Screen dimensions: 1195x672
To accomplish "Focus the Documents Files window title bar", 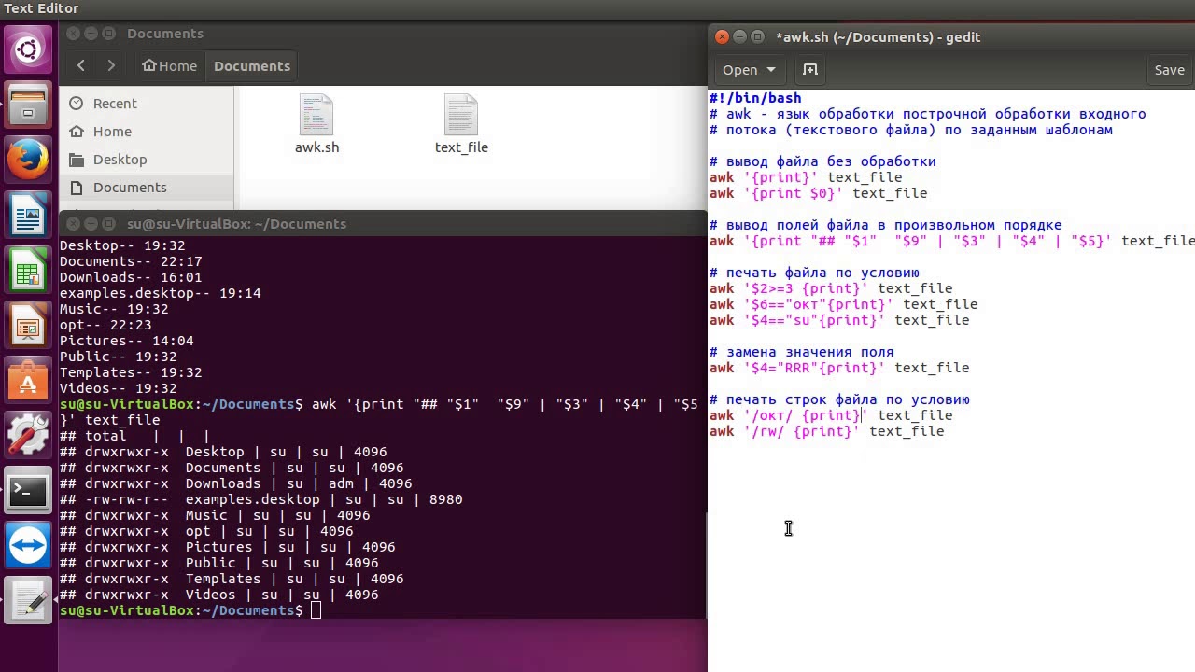I will click(383, 34).
